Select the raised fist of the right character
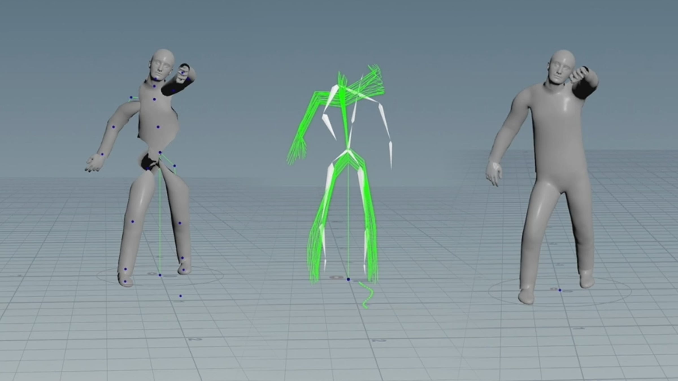678x381 pixels. click(578, 75)
